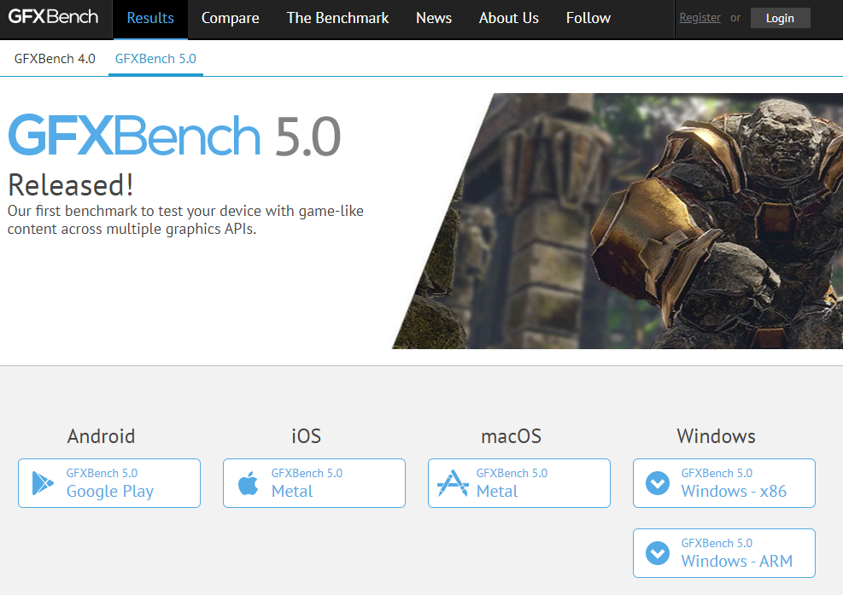
Task: Click the 'Our first benchmark' description text
Action: coord(185,220)
